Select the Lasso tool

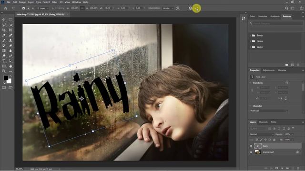[4, 25]
